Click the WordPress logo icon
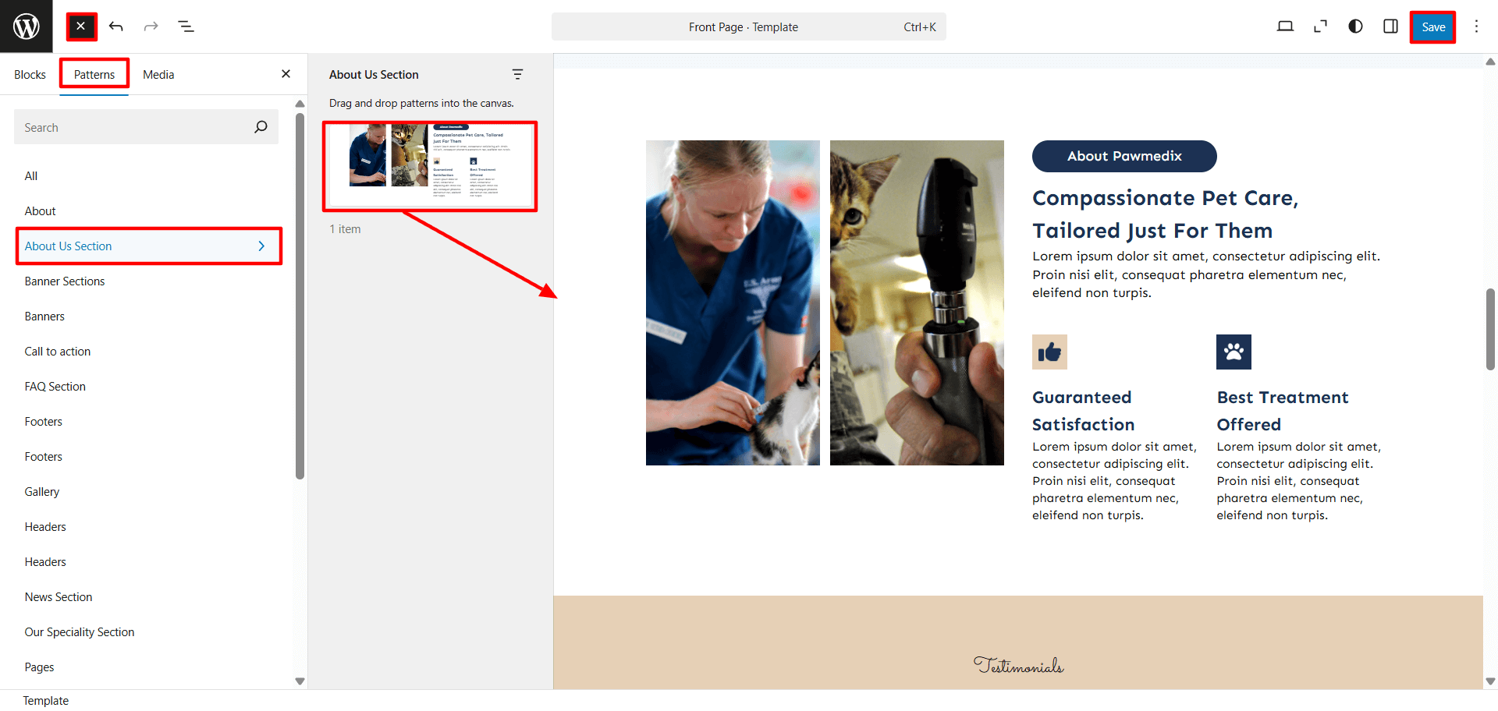 pyautogui.click(x=26, y=27)
